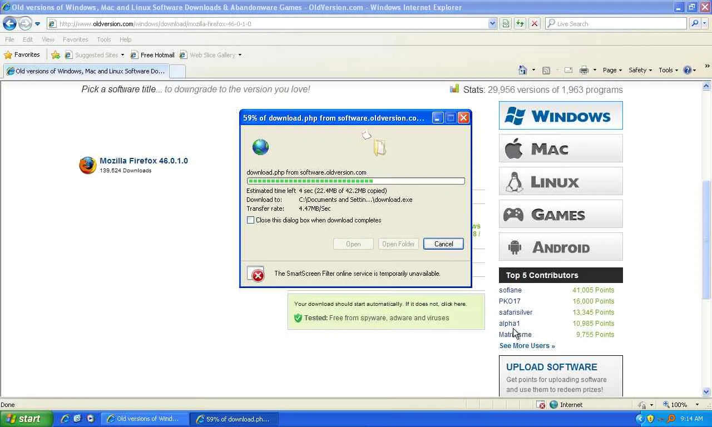The height and width of the screenshot is (427, 712).
Task: Click the Add to Favorites Bar icon
Action: (x=56, y=55)
